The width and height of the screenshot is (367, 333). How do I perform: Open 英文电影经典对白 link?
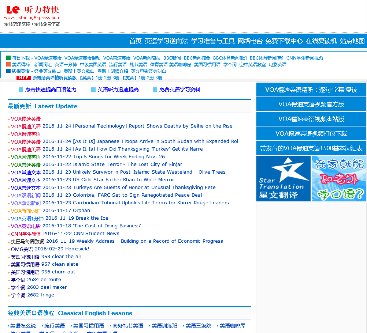click(x=148, y=71)
